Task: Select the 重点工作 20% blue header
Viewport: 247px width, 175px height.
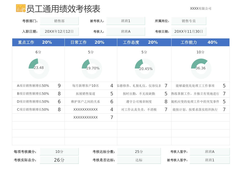Action: click(38, 42)
